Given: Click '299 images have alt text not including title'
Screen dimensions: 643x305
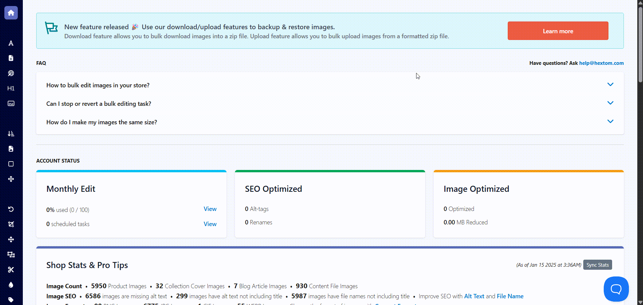Looking at the screenshot, I should tap(229, 296).
